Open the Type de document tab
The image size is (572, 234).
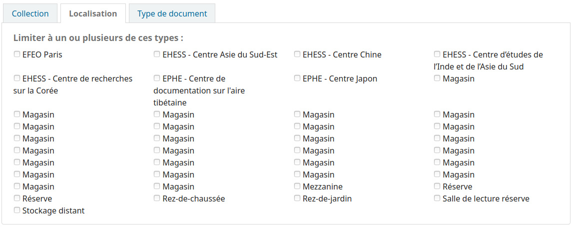coord(172,13)
